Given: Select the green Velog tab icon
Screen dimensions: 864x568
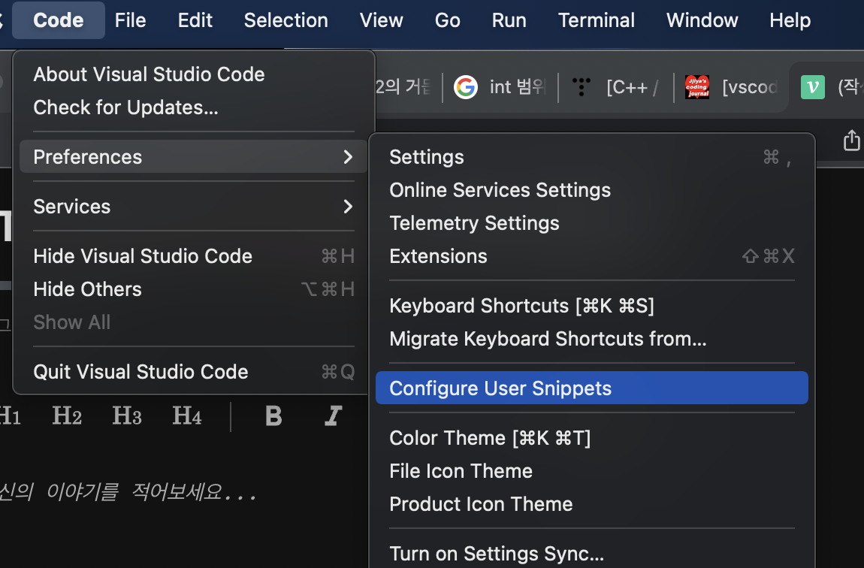Looking at the screenshot, I should pos(812,87).
